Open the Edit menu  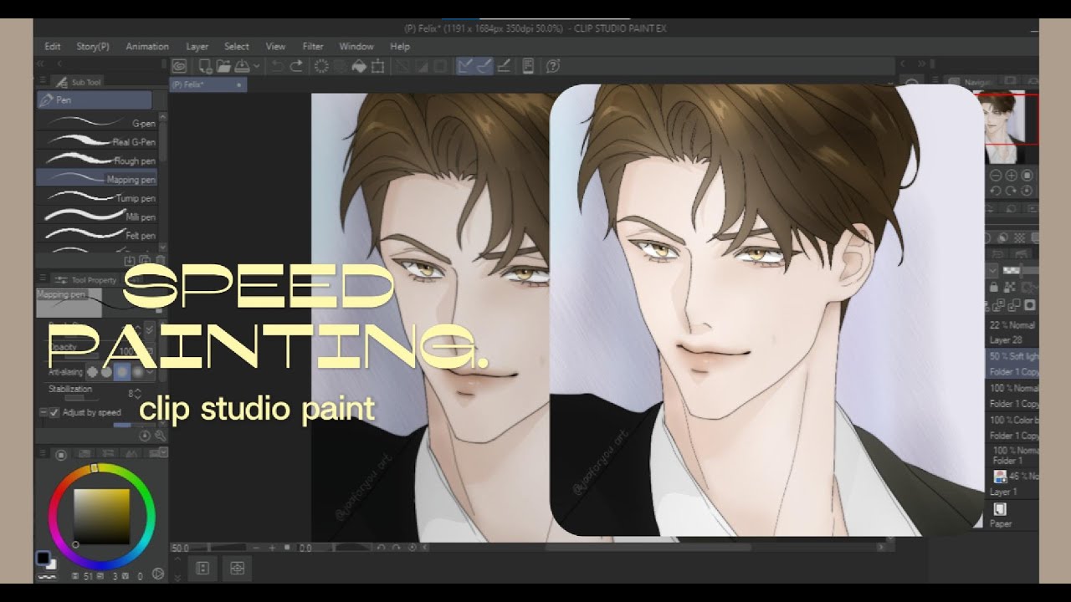click(x=52, y=47)
